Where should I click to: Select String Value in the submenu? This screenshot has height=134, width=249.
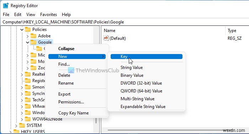(x=147, y=67)
